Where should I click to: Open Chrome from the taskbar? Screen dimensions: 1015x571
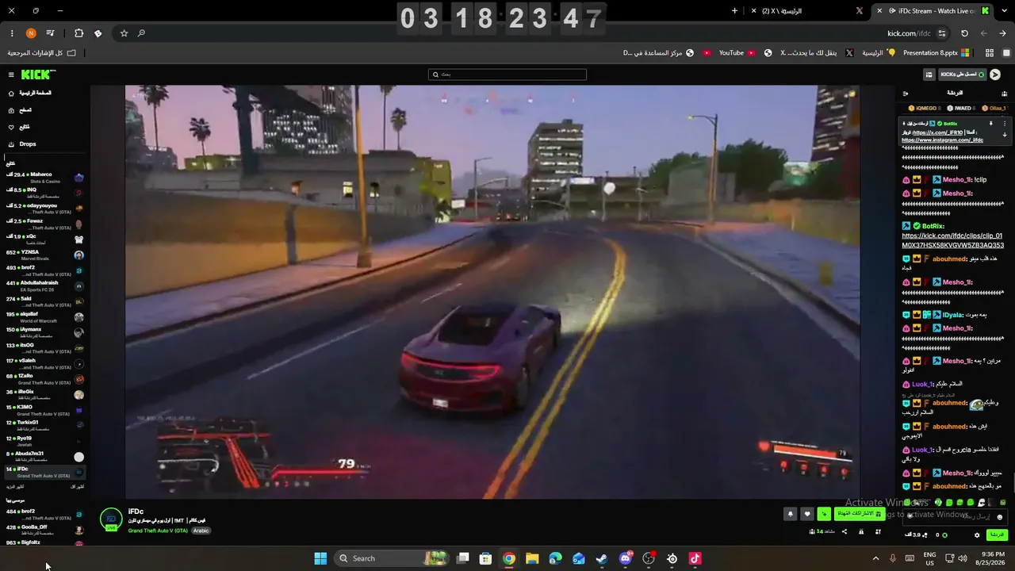[509, 558]
